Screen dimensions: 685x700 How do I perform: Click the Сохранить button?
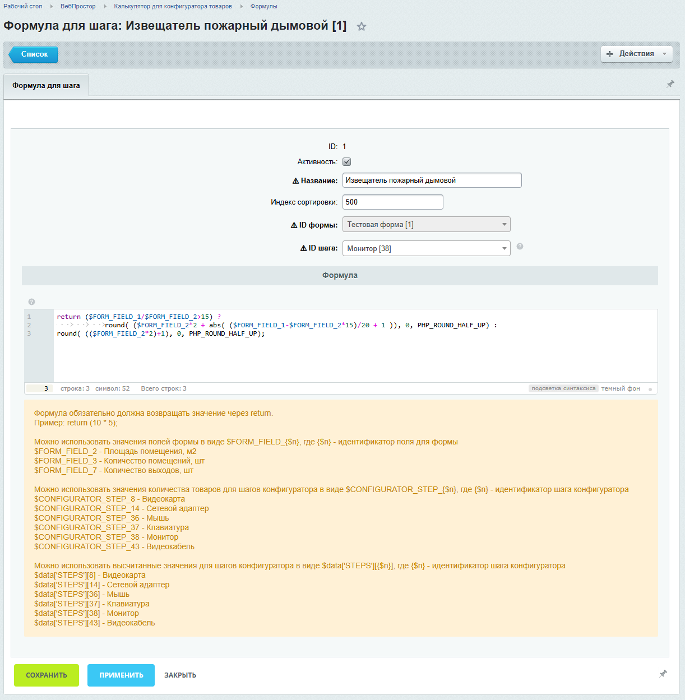click(47, 675)
